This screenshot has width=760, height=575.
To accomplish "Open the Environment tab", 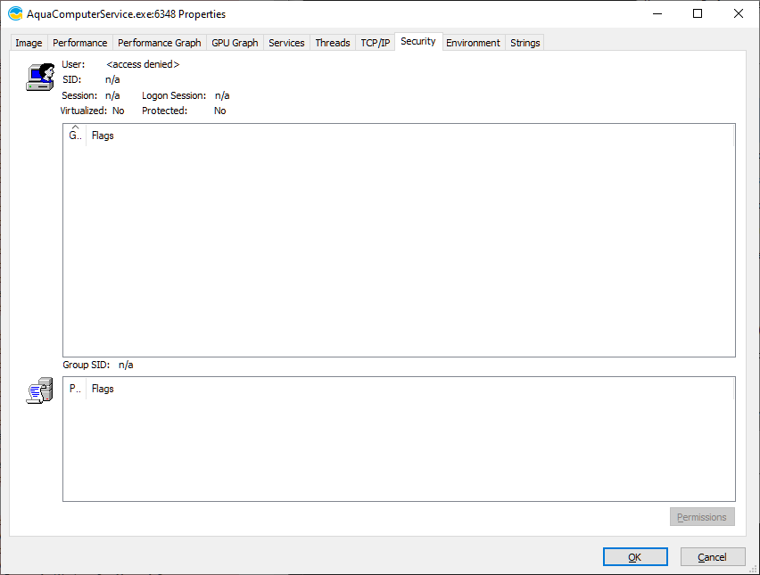I will [x=473, y=43].
